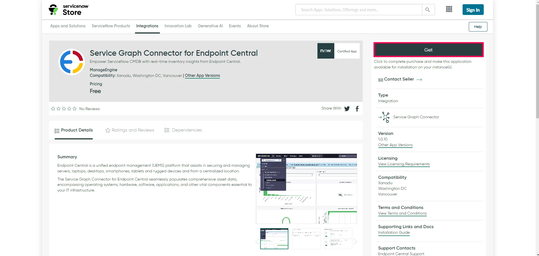Show previous screenshot with left chevron

(257, 241)
